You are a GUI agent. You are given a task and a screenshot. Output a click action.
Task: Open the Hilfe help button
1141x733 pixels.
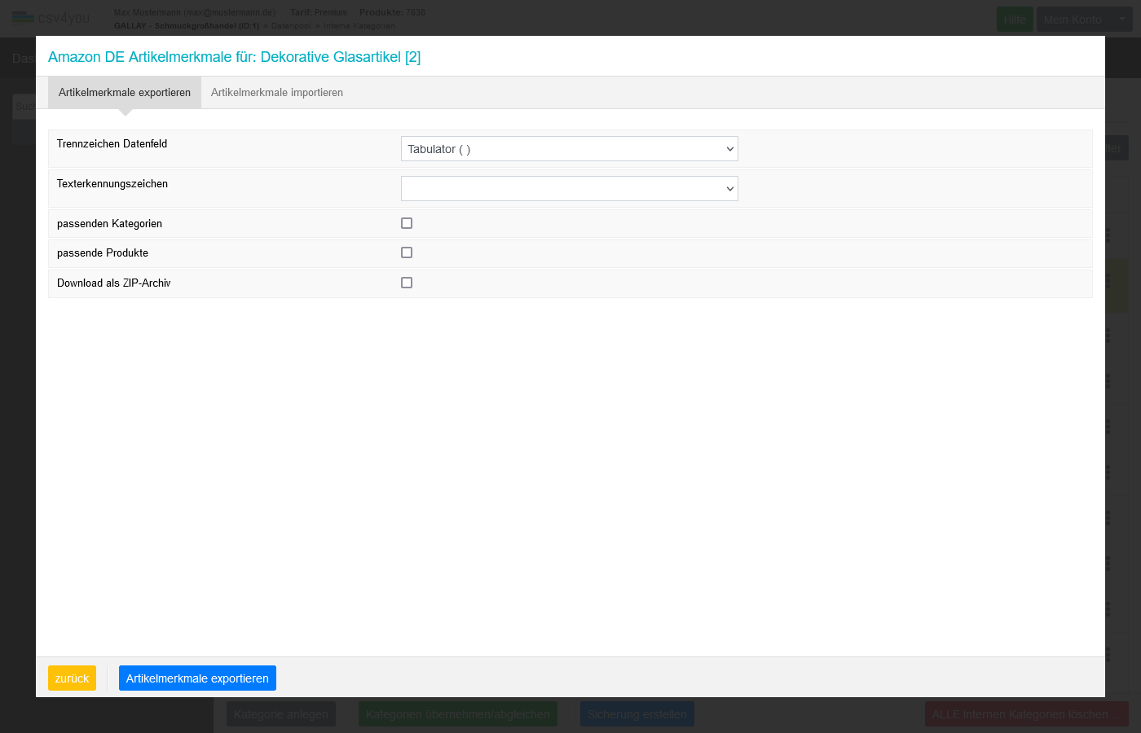[1015, 20]
